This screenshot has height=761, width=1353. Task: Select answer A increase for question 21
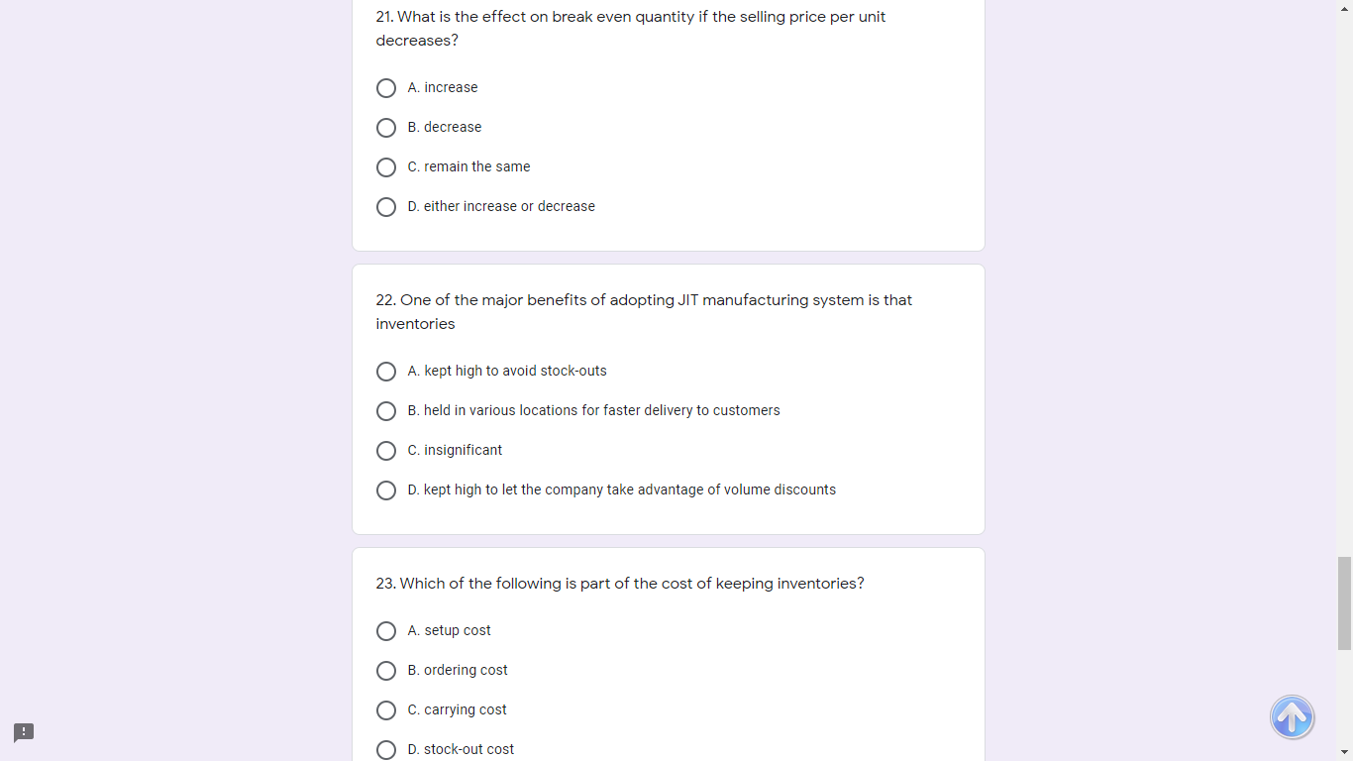pyautogui.click(x=386, y=87)
